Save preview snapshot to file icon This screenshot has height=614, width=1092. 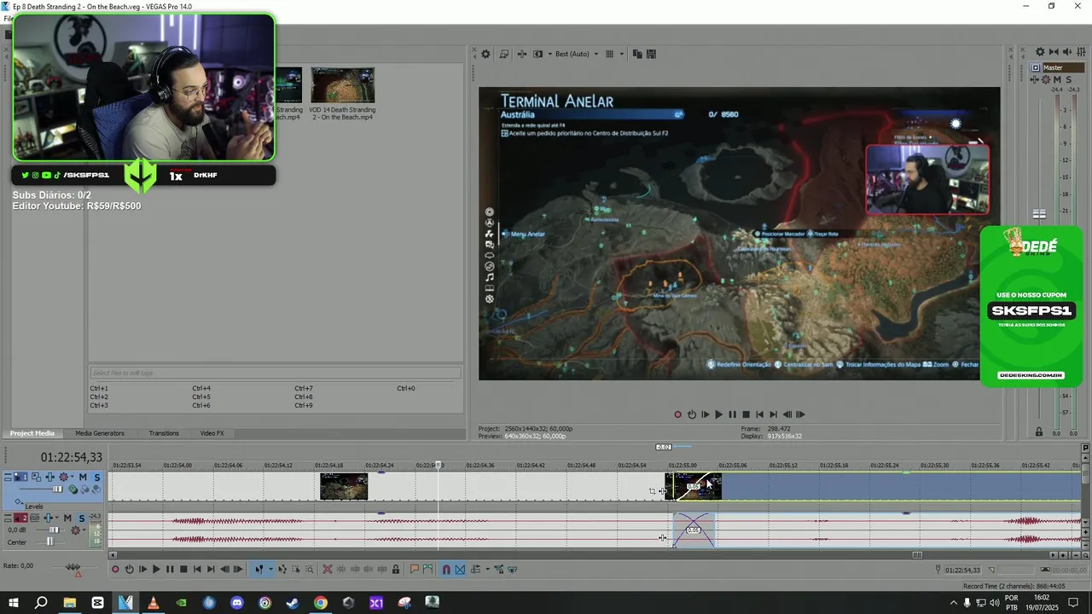[x=652, y=54]
